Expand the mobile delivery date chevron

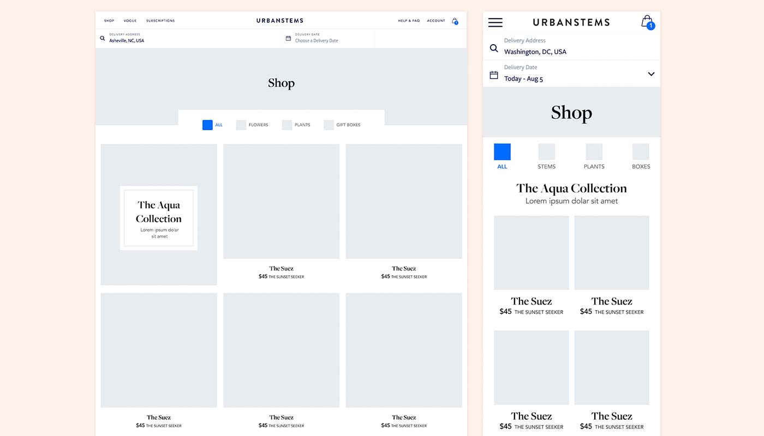[651, 74]
